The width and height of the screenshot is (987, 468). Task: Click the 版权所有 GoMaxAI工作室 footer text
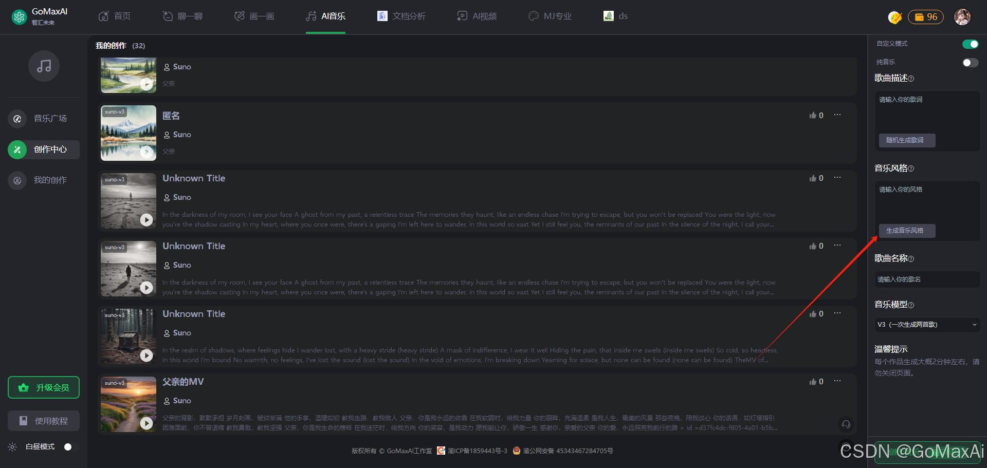pos(392,451)
